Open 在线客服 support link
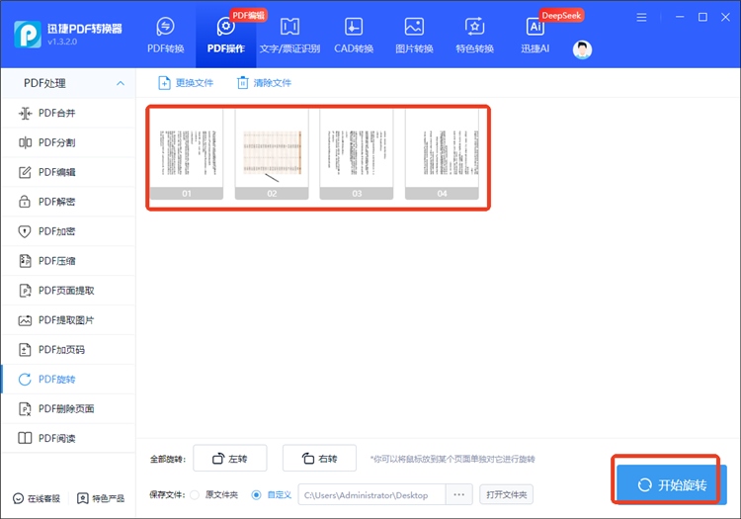 coord(37,498)
